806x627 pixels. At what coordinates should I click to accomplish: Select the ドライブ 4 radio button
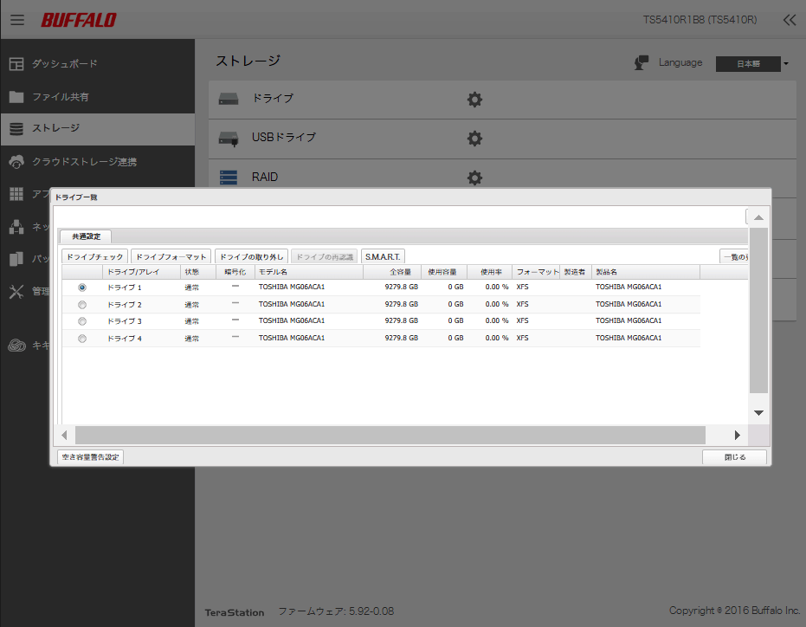point(82,339)
